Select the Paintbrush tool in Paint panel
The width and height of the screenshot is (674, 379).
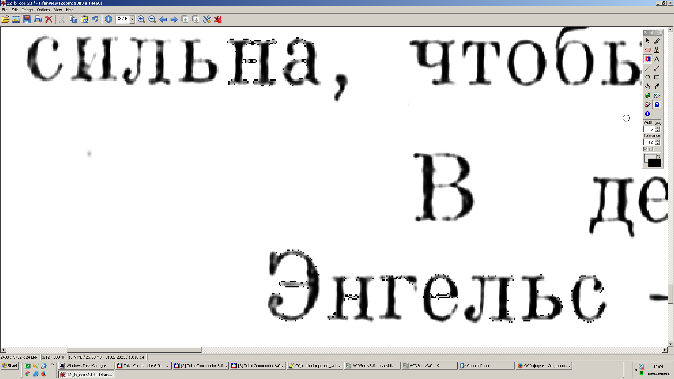click(x=657, y=41)
